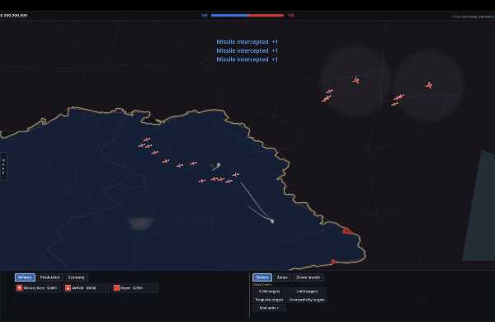Pick the Military Base build icon
The height and width of the screenshot is (322, 495).
coord(20,288)
